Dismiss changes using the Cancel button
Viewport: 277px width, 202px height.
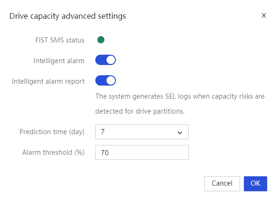point(222,184)
